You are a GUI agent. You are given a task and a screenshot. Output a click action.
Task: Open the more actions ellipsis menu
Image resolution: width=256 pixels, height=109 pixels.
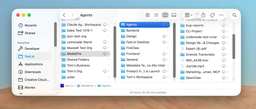pyautogui.click(x=221, y=15)
